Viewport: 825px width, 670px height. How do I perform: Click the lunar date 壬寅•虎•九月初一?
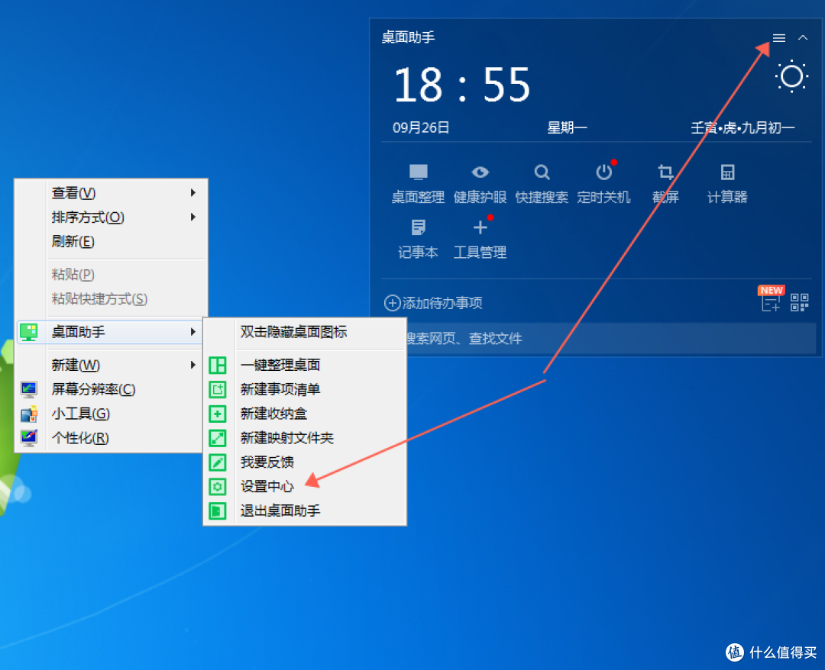tap(742, 127)
